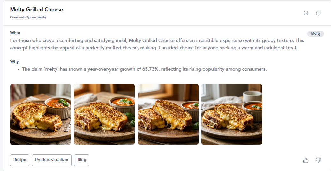Image resolution: width=331 pixels, height=171 pixels.
Task: Launch the Product visualizer
Action: pos(52,160)
